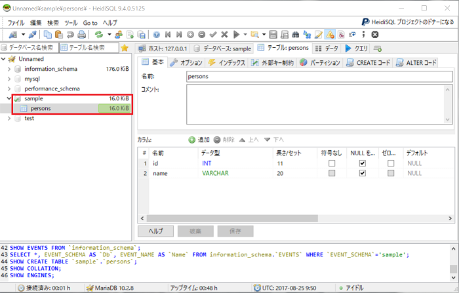Image resolution: width=459 pixels, height=293 pixels.
Task: Open run query dropdown arrow
Action: click(245, 35)
